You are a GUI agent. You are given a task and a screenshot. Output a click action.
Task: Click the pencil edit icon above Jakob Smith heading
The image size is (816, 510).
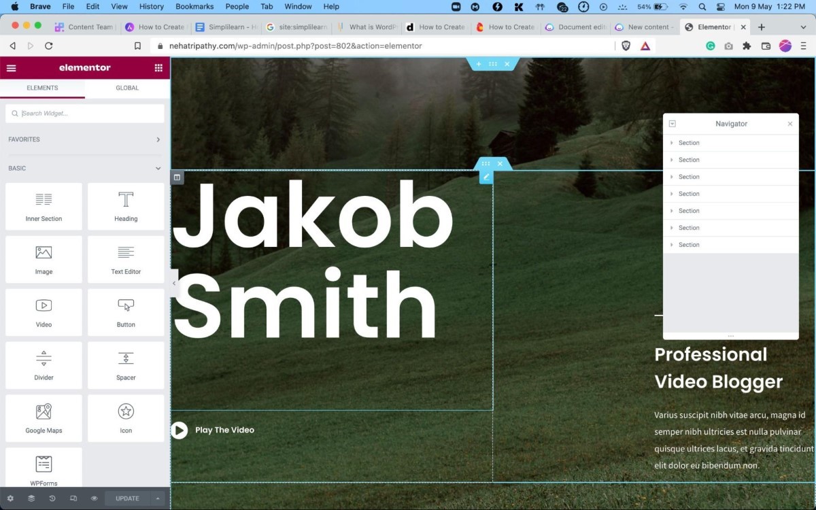[x=486, y=177]
